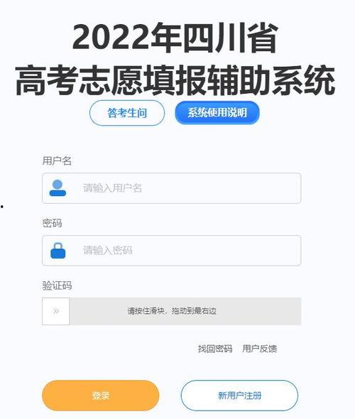The width and height of the screenshot is (355, 419).
Task: Click the orange 登录 button
Action: (x=101, y=396)
